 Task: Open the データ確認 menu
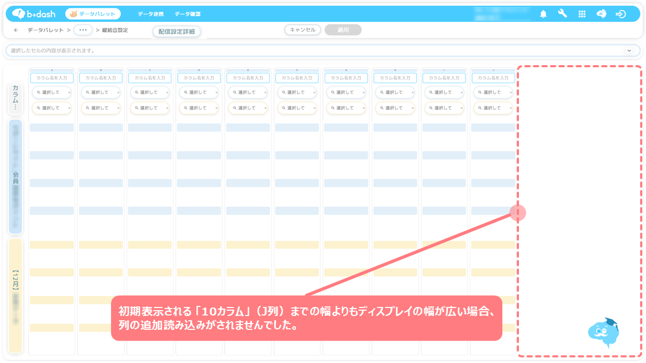tap(187, 14)
